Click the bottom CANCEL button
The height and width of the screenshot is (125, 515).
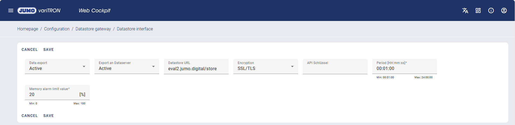pyautogui.click(x=30, y=116)
